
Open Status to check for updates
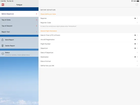[19, 54]
